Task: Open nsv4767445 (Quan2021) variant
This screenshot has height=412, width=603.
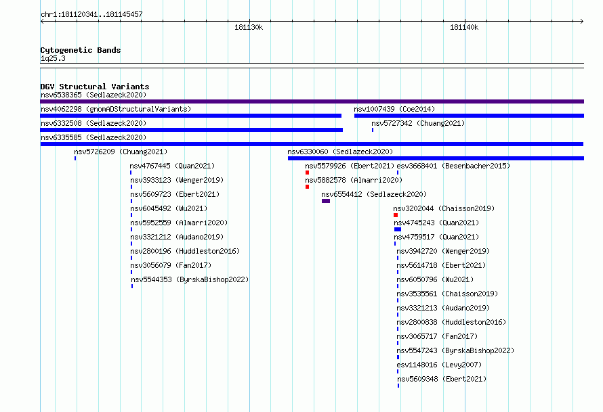Action: (x=172, y=166)
